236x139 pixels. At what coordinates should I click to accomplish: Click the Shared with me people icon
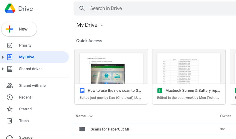[x=10, y=86]
